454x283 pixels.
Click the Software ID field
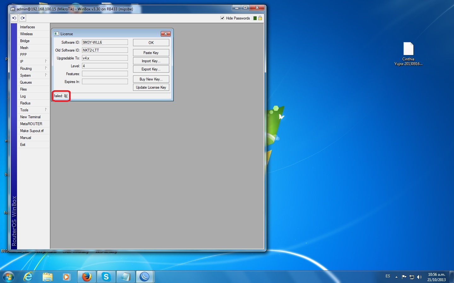[x=105, y=42]
